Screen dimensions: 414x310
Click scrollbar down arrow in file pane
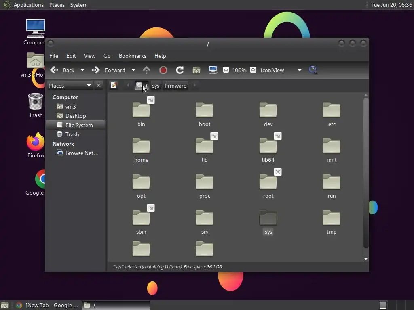pos(365,259)
